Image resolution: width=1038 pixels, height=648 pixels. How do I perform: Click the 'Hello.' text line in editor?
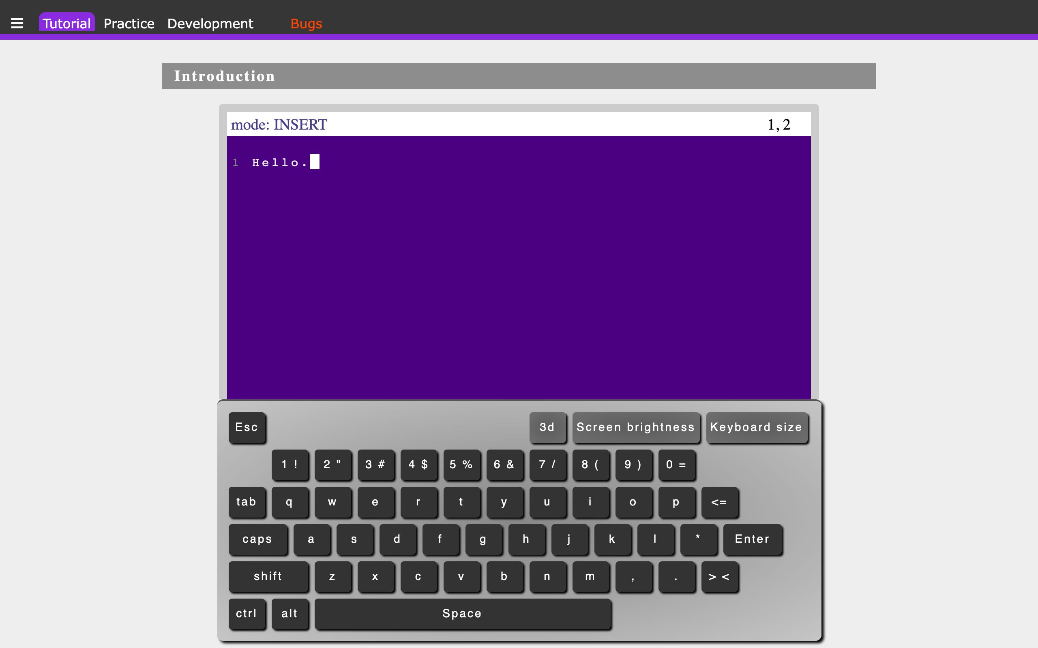coord(280,162)
